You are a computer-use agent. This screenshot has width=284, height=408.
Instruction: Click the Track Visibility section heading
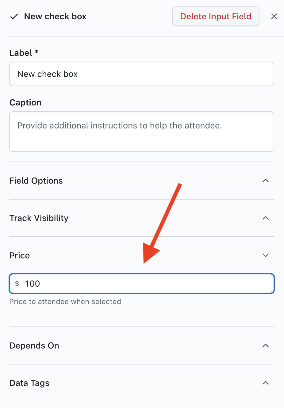(x=39, y=218)
